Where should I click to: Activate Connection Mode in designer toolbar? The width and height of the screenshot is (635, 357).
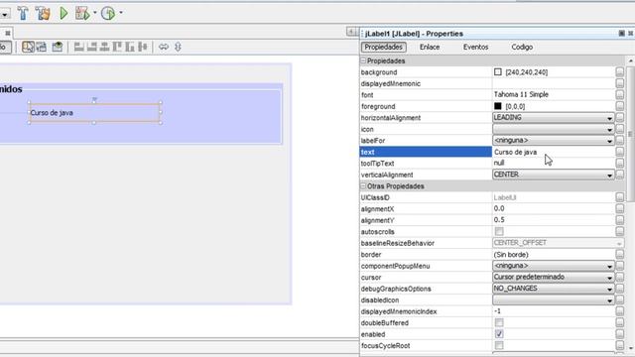tap(42, 47)
